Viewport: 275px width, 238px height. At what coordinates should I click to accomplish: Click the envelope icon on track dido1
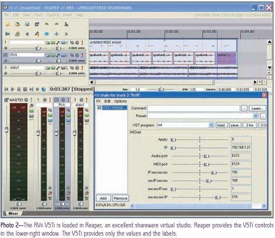[58, 68]
